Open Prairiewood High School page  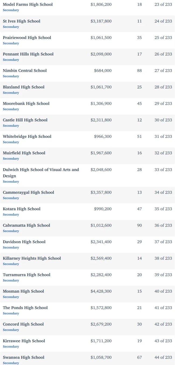pos(27,38)
